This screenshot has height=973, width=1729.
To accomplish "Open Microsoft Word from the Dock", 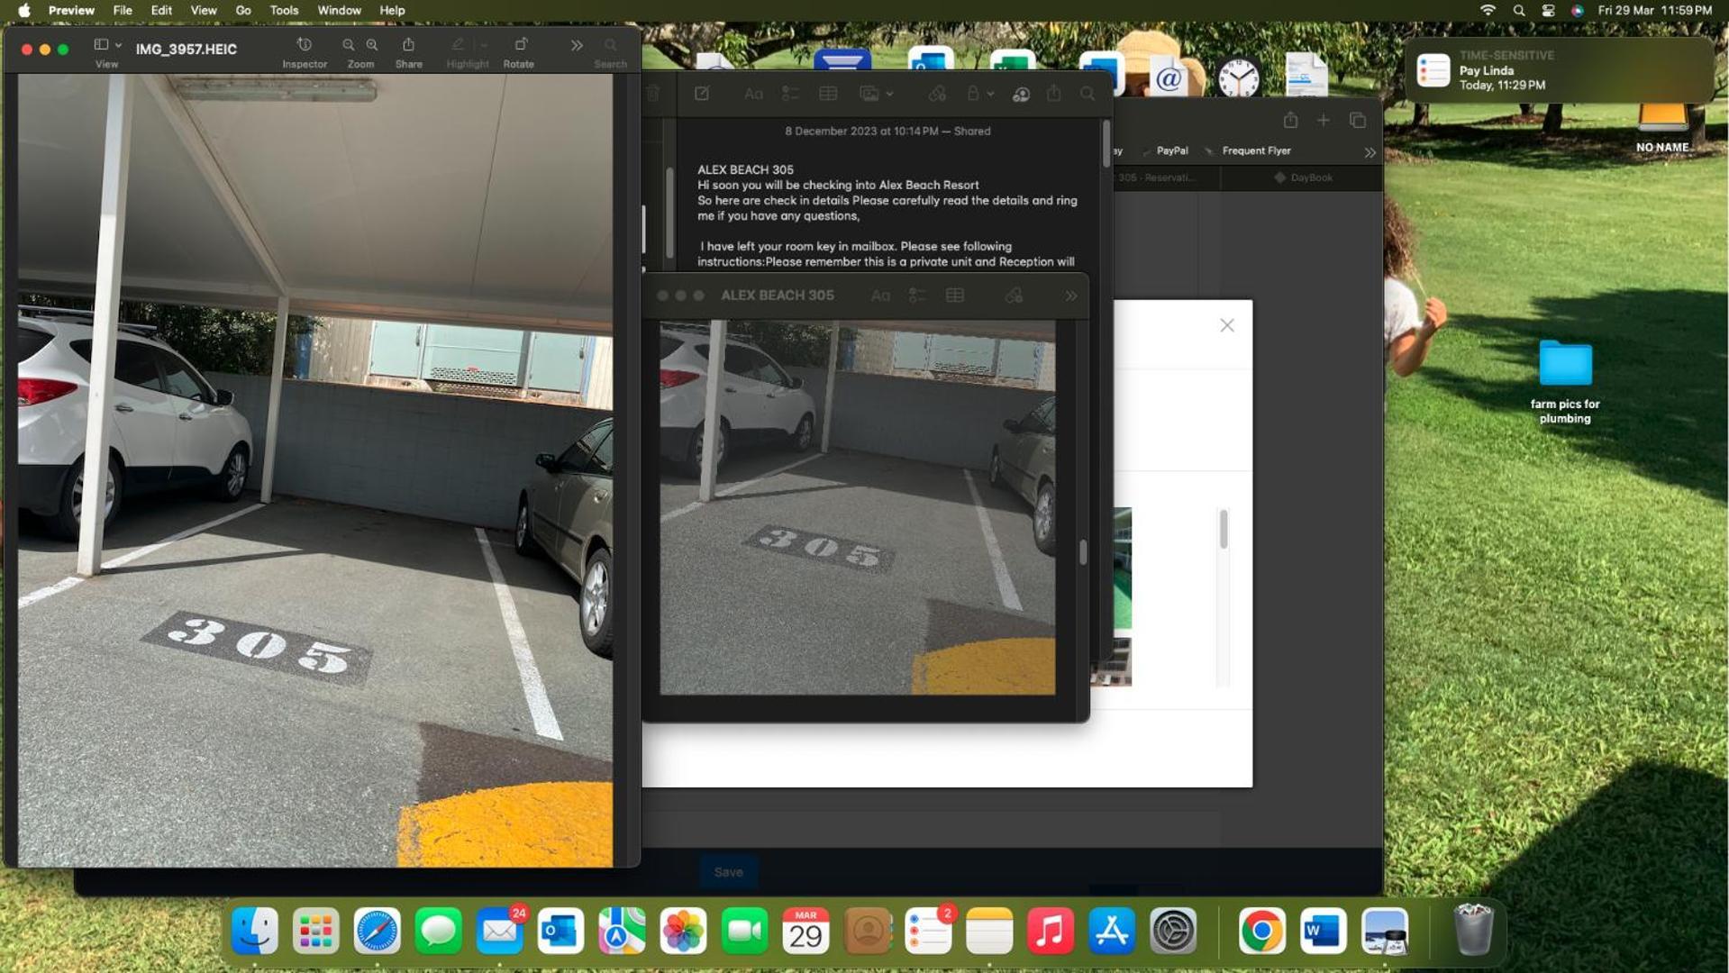I will tap(1323, 931).
